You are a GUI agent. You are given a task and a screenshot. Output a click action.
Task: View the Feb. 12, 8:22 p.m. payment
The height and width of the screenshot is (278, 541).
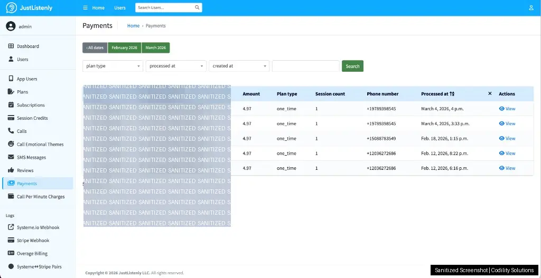coord(507,154)
